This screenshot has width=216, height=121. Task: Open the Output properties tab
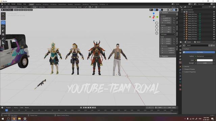click(x=180, y=53)
